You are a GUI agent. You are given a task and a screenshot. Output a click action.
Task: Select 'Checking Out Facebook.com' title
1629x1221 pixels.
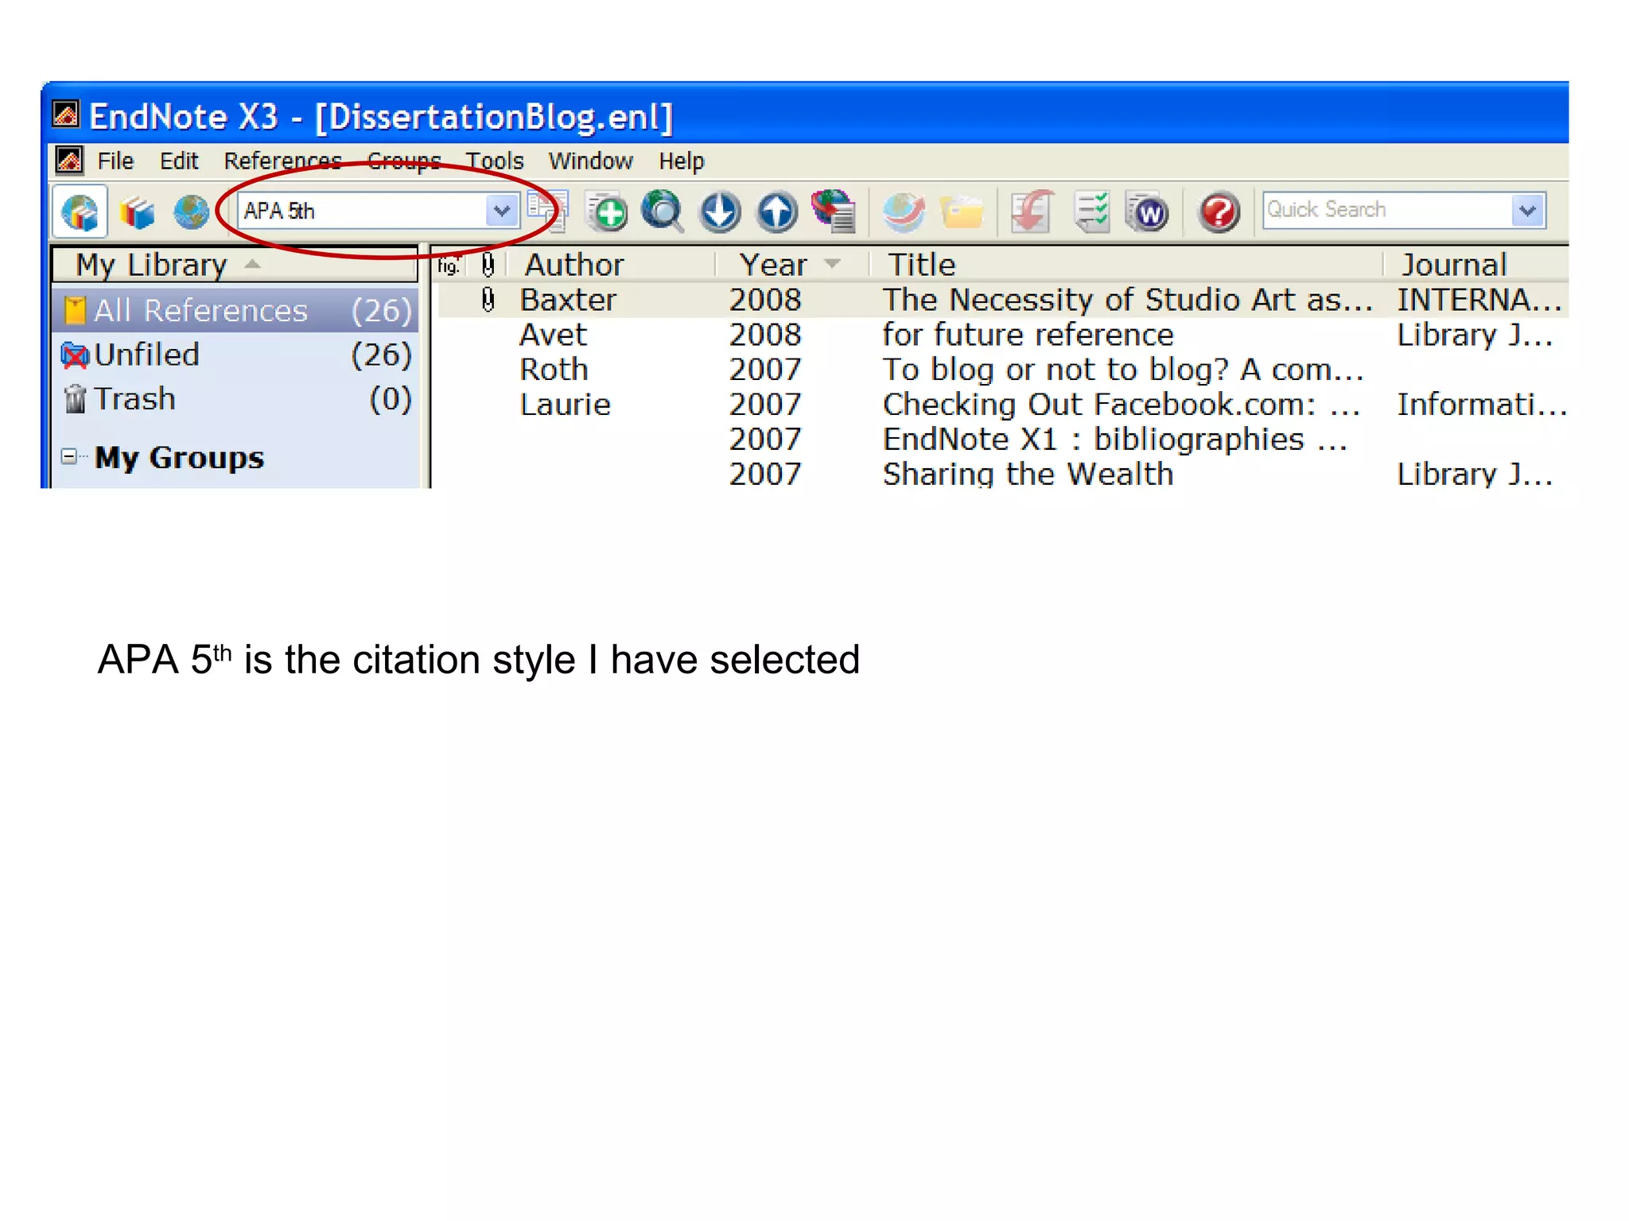point(1122,405)
